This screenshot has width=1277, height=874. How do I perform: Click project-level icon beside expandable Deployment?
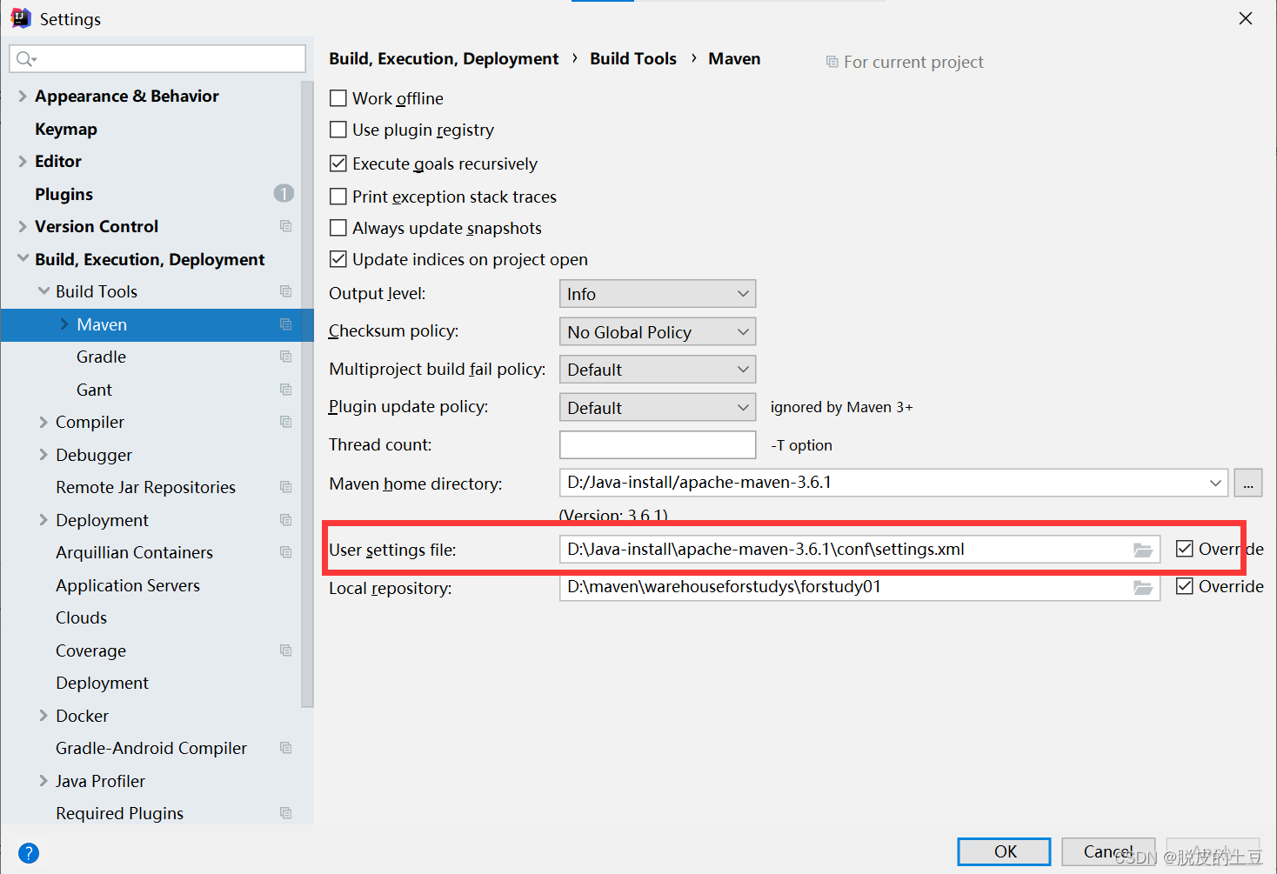pos(285,520)
